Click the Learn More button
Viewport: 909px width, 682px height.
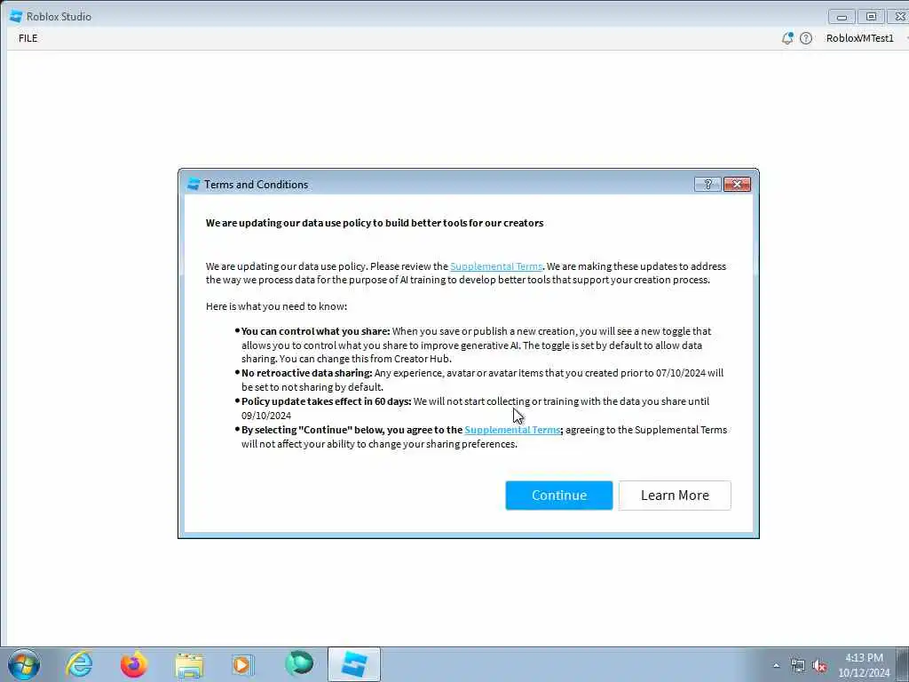[675, 496]
